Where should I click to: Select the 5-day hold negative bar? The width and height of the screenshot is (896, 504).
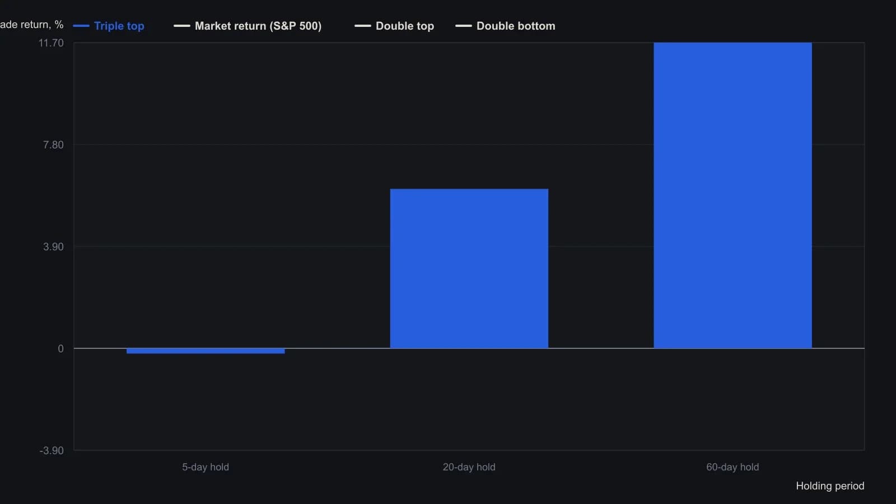[x=206, y=351]
